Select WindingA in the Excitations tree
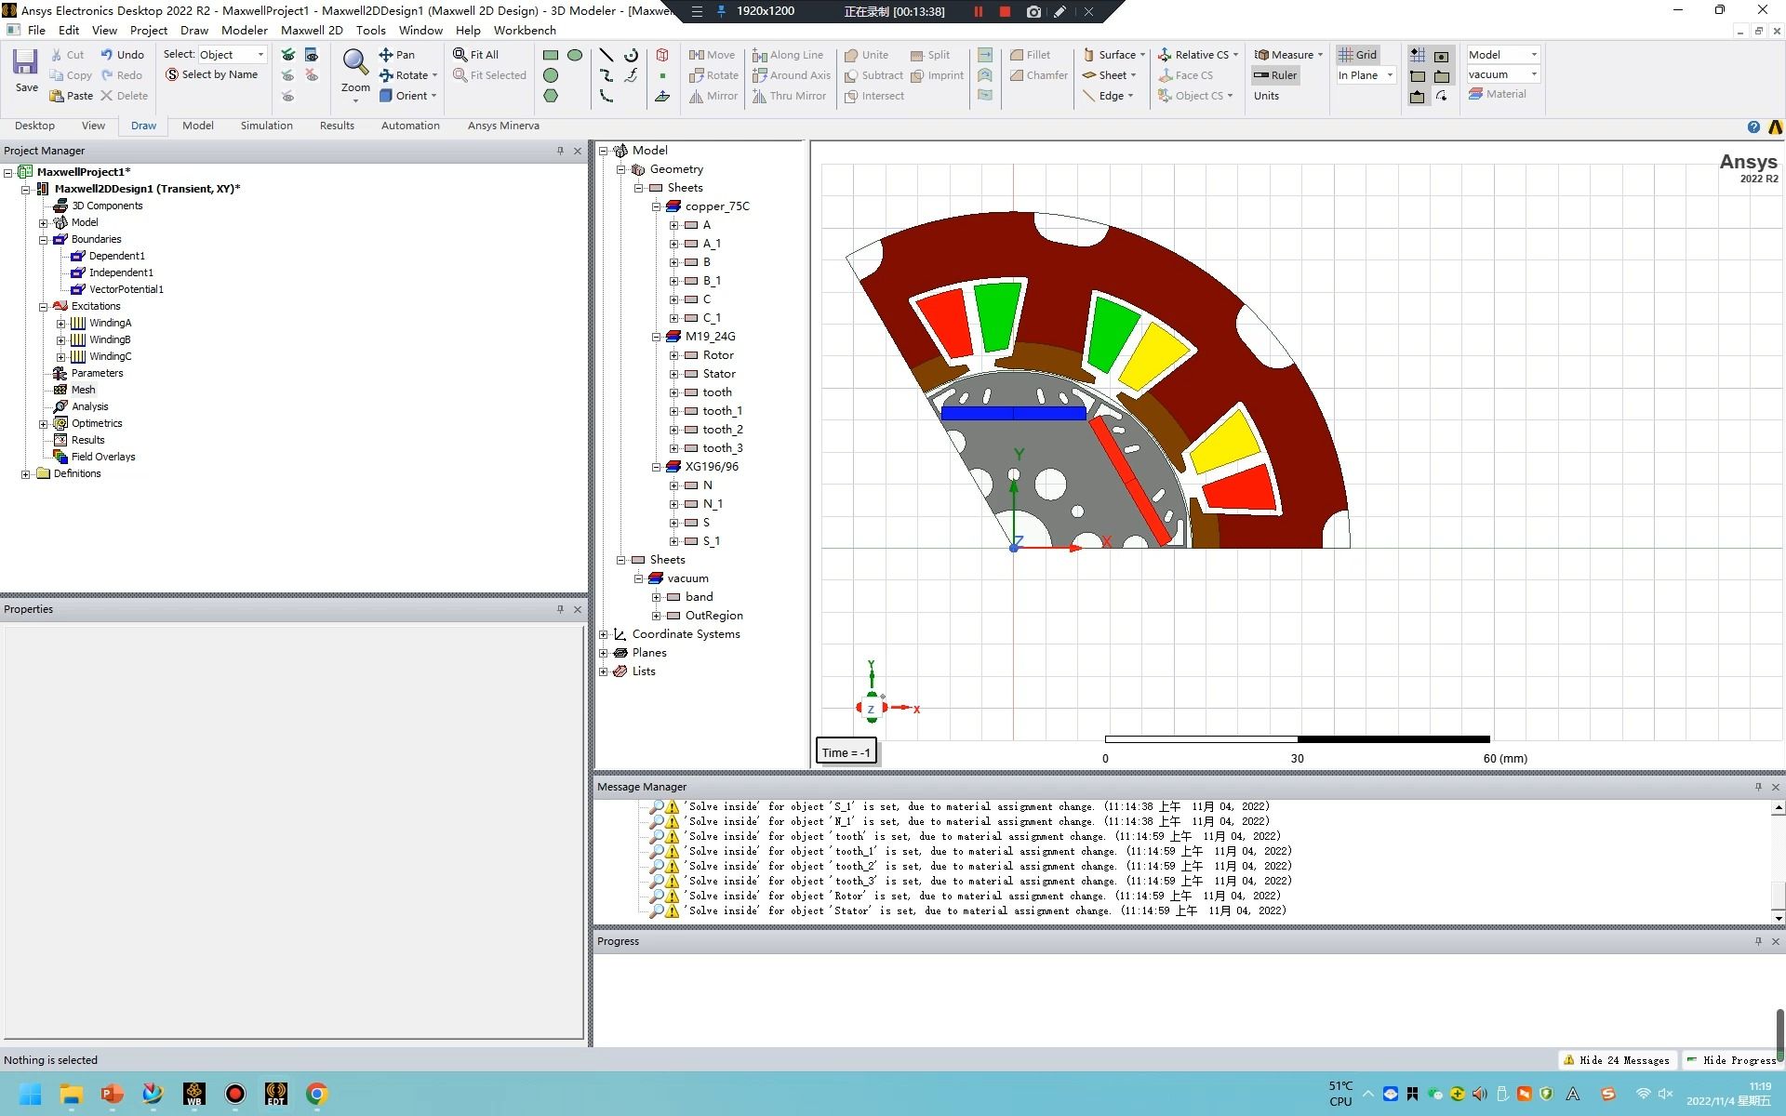Screen dimensions: 1786x1116 click(x=110, y=323)
